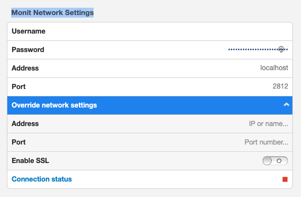Open the Connection status link
This screenshot has width=301, height=197.
42,179
